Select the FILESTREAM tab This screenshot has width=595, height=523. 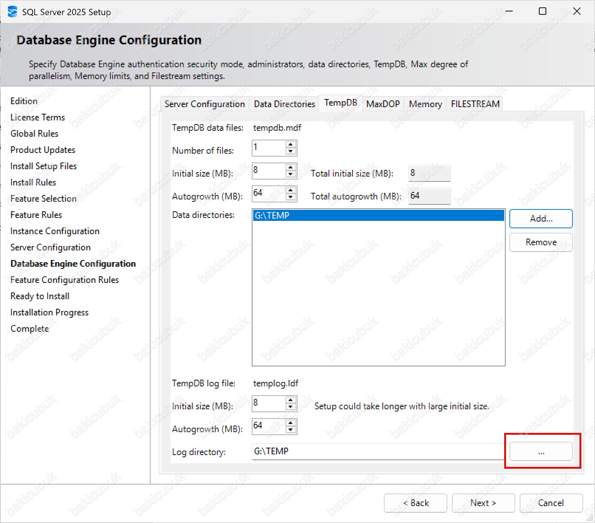point(475,104)
